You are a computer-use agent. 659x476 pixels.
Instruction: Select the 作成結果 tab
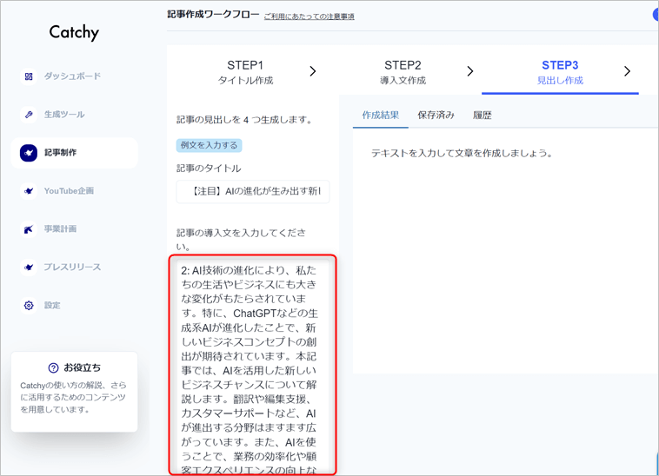click(x=381, y=115)
